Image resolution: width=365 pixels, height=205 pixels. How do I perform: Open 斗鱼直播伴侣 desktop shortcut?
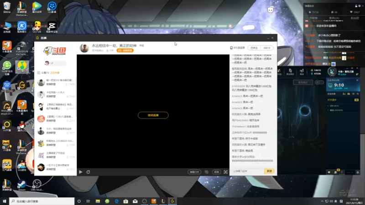[x=22, y=108]
